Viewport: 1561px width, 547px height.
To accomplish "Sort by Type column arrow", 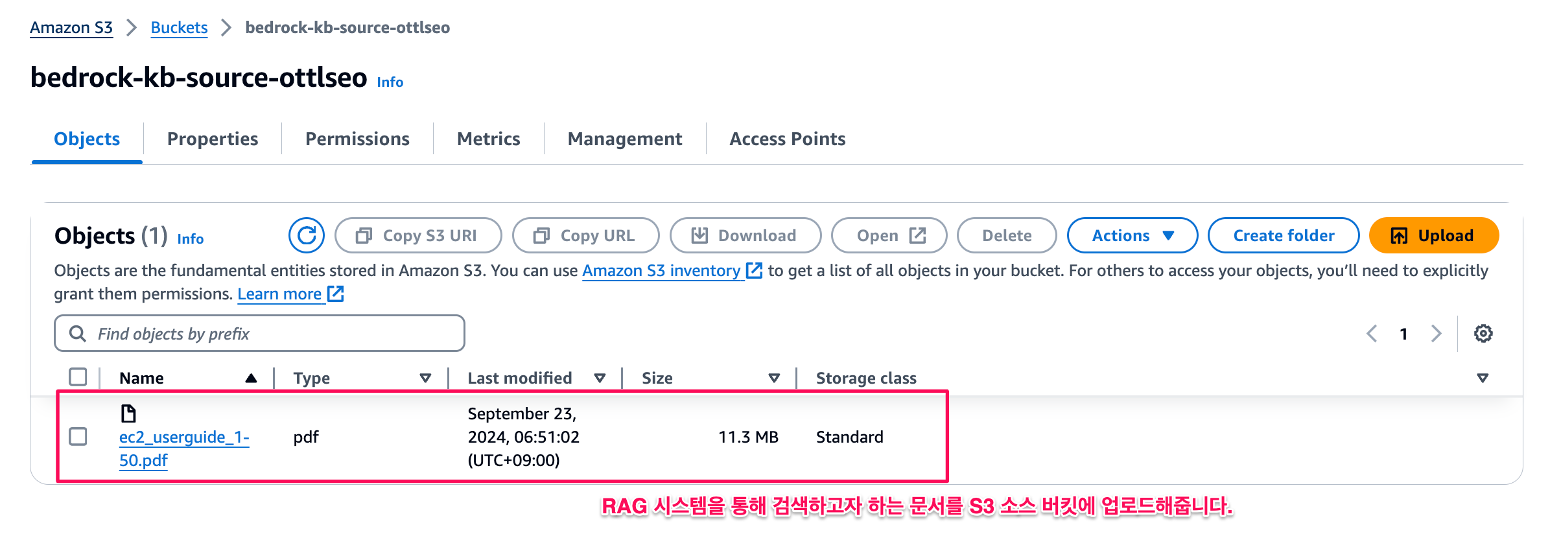I will tap(425, 378).
